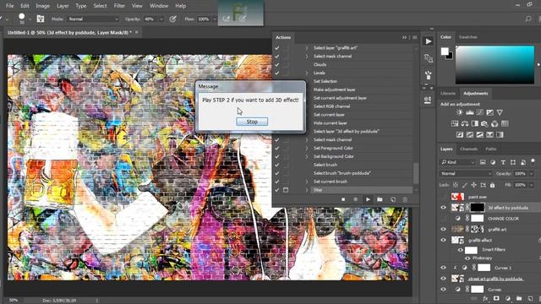Click the lock position icon
Screen dimensions: 541x304
click(x=473, y=185)
